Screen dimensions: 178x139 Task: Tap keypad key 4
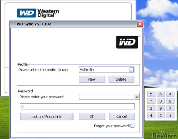(x=151, y=115)
